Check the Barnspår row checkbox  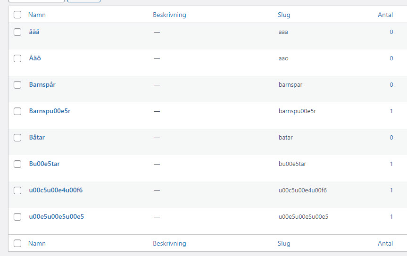pyautogui.click(x=17, y=85)
